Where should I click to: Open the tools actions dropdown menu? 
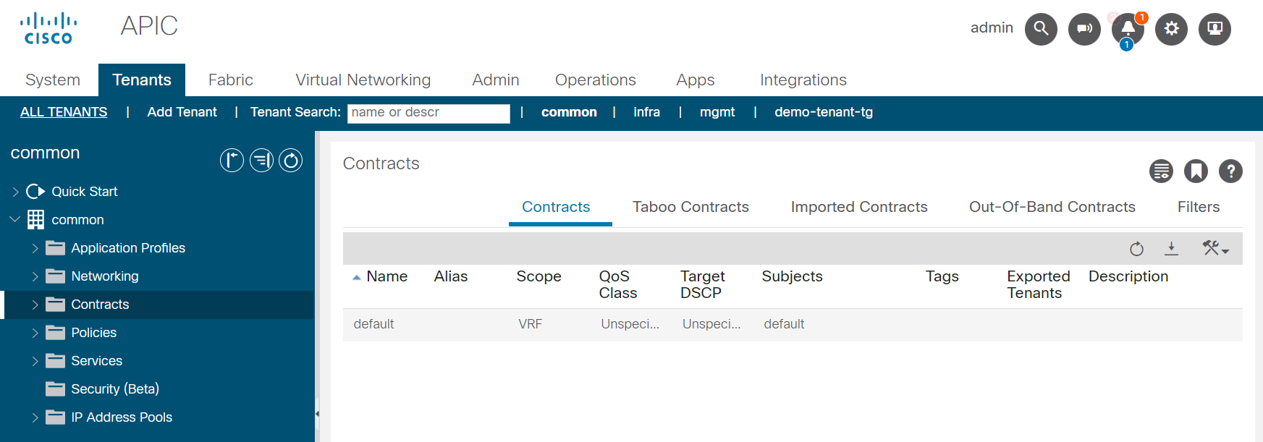[1215, 249]
